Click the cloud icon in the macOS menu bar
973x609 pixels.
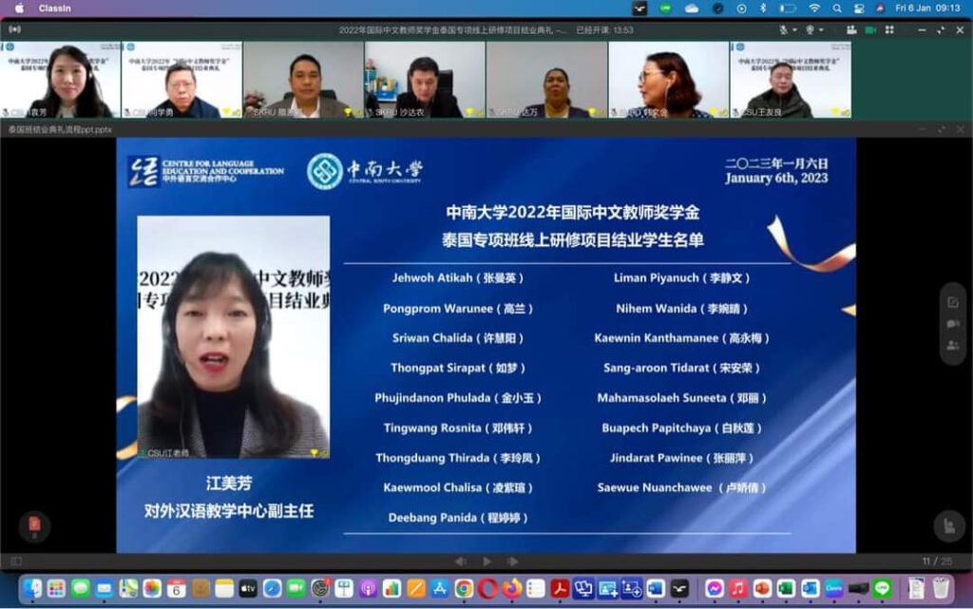pos(692,8)
